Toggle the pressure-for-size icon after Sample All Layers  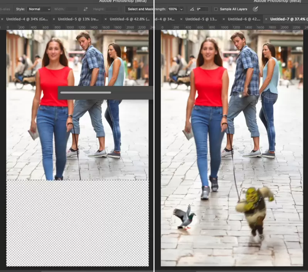(255, 9)
